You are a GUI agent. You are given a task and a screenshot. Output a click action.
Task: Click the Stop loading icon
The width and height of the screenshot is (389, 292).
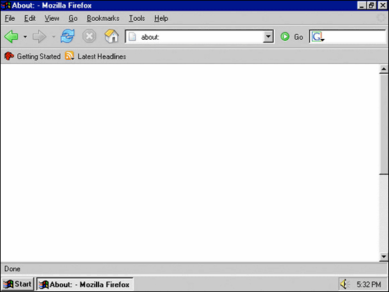pos(89,36)
